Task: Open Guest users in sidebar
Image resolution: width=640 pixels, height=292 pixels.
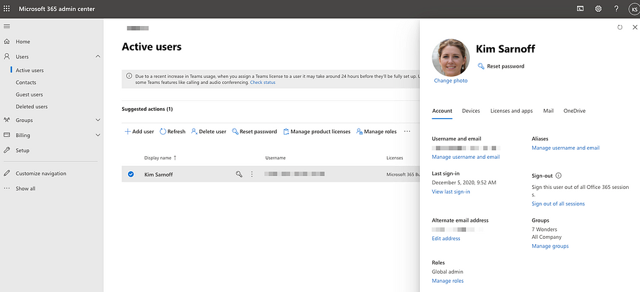Action: point(30,94)
